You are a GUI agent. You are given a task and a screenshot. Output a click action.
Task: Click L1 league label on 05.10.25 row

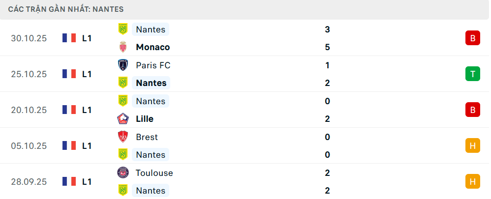coord(87,145)
